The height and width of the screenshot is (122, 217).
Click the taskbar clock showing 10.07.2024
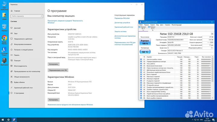coord(207,120)
